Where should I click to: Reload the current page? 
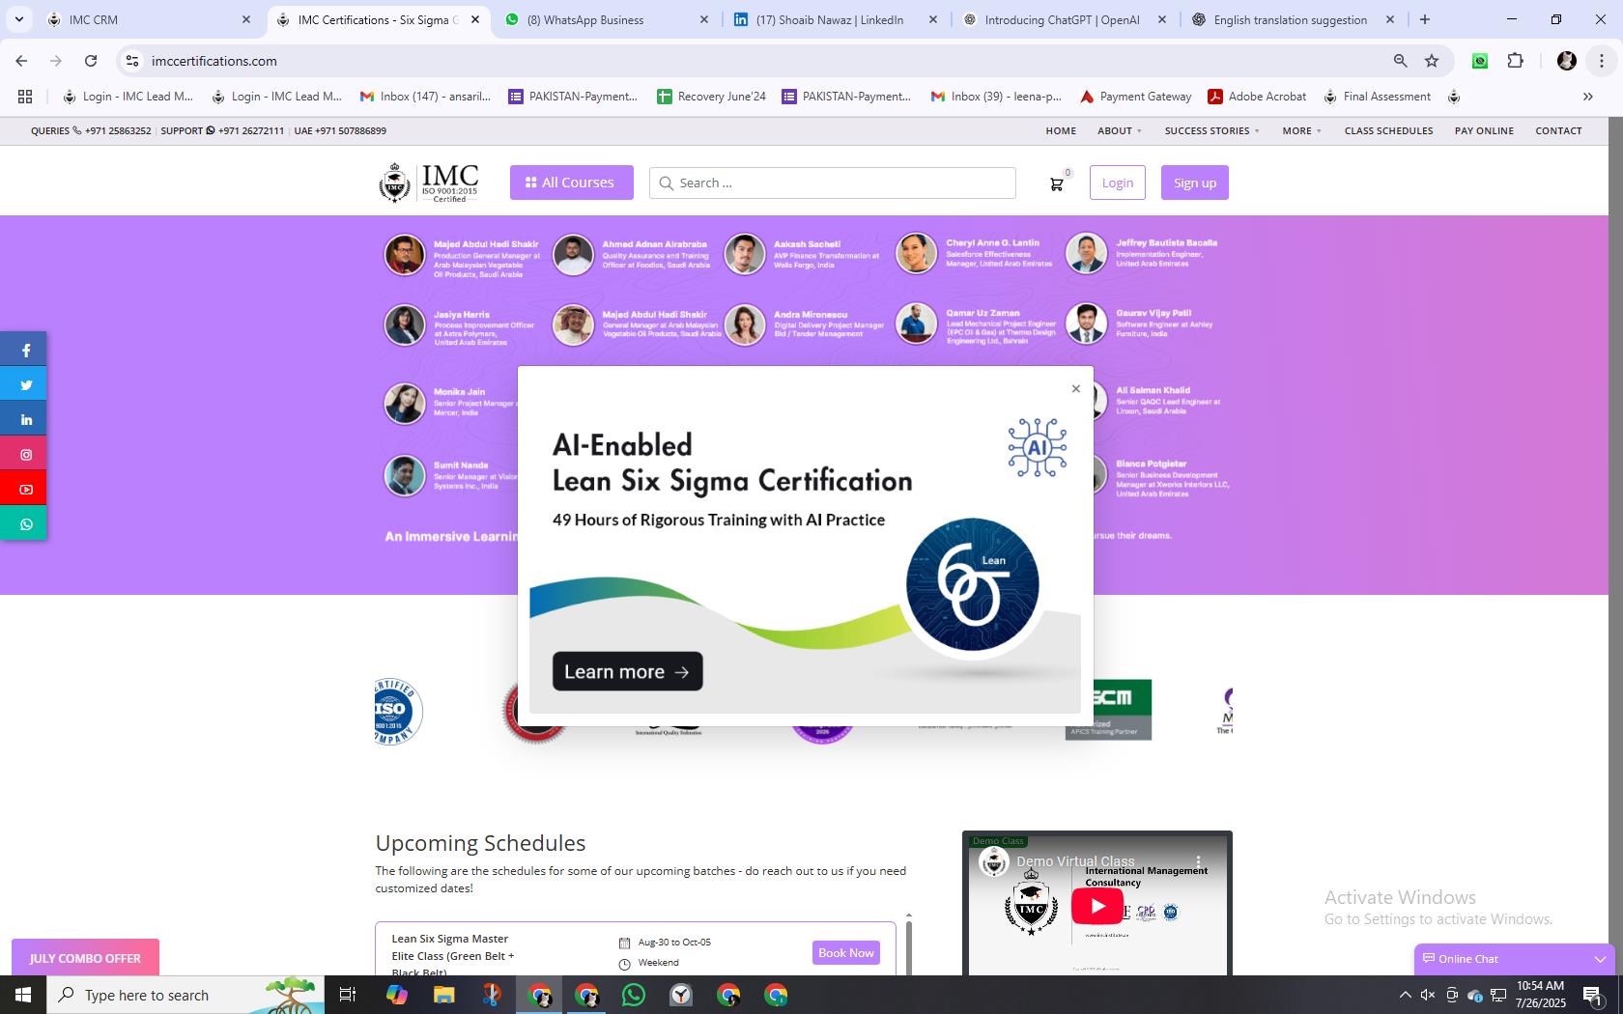click(x=91, y=61)
